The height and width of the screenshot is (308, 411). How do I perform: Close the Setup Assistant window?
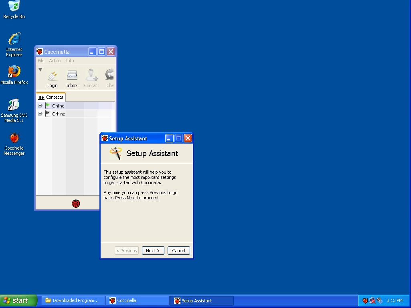[188, 138]
